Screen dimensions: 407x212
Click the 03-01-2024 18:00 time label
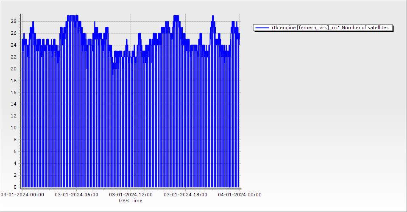click(185, 195)
